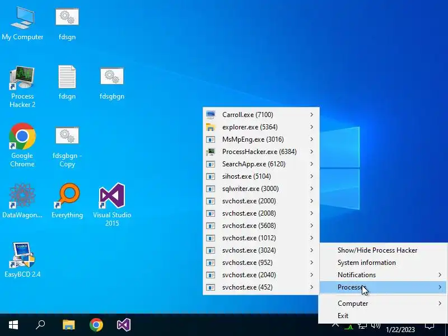Expand sqlwriter.exe (3000) submenu arrow
The image size is (448, 336).
point(312,188)
